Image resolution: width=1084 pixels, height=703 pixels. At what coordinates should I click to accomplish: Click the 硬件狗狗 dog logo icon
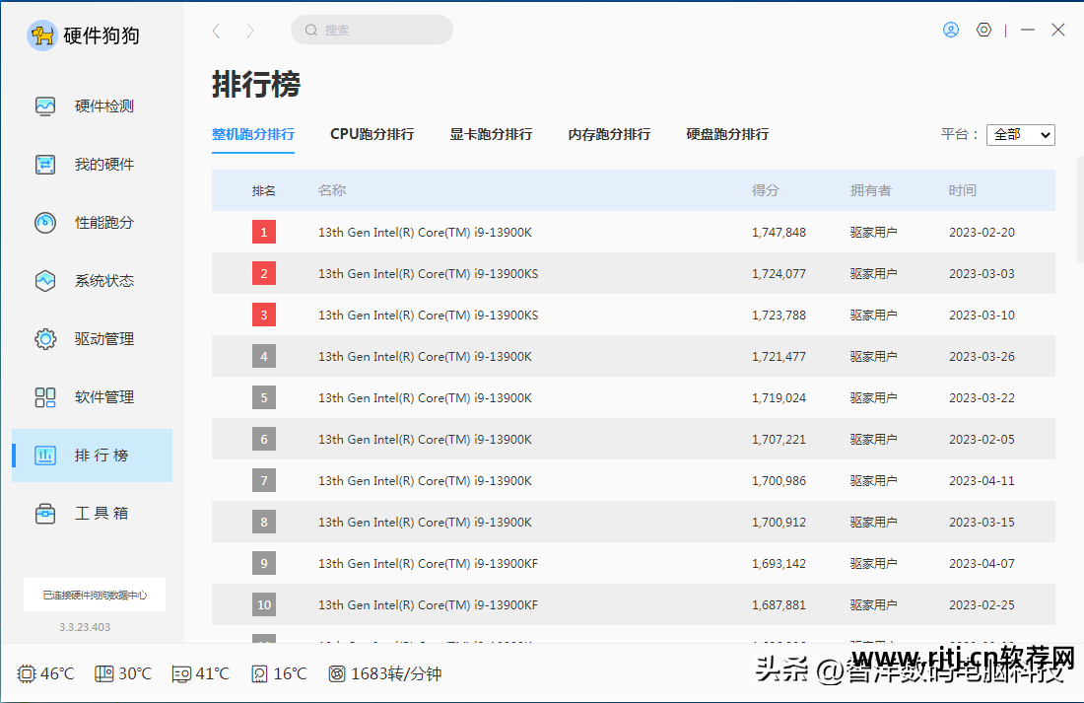tap(42, 35)
